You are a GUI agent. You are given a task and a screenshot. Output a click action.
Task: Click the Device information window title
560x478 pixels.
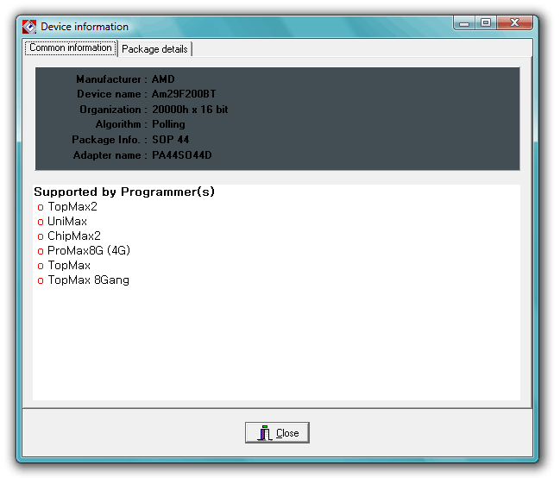85,27
